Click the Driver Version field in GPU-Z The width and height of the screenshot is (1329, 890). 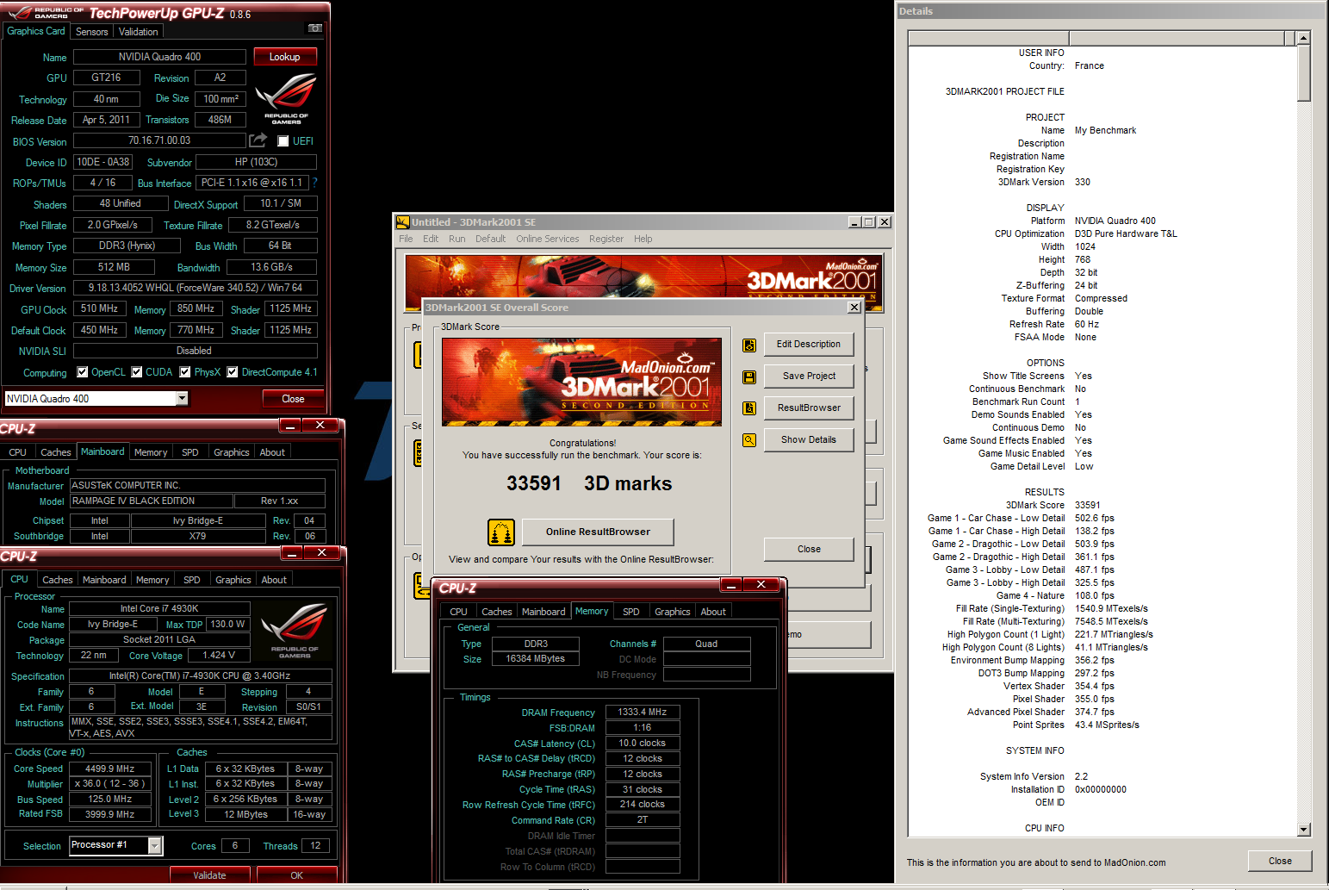coord(195,288)
